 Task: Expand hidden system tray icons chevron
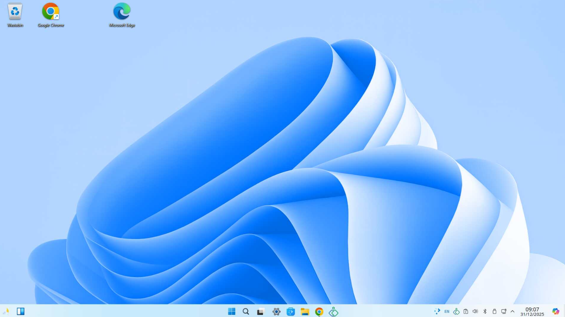513,311
